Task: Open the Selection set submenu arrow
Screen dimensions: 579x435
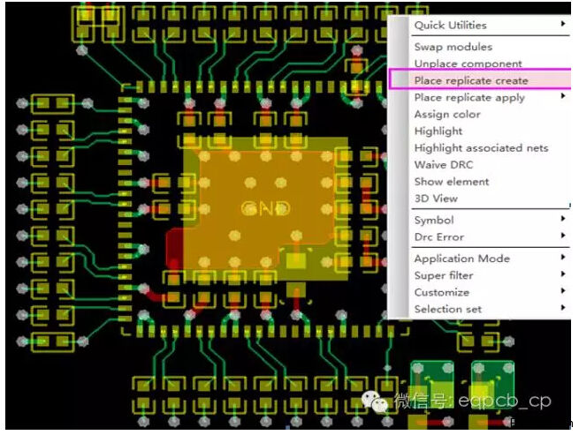Action: coord(563,308)
